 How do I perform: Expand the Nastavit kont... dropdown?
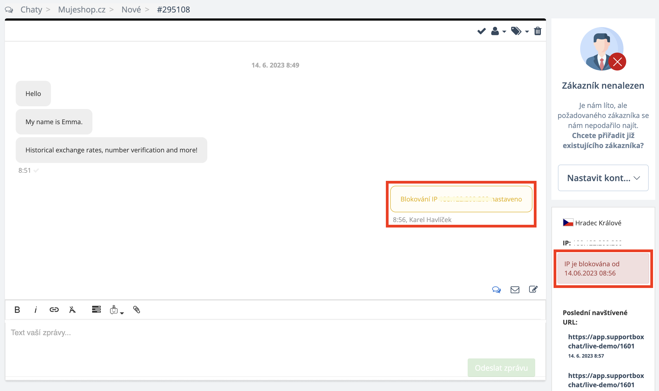click(x=603, y=178)
